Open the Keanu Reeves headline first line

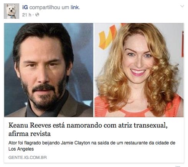pyautogui.click(x=88, y=125)
